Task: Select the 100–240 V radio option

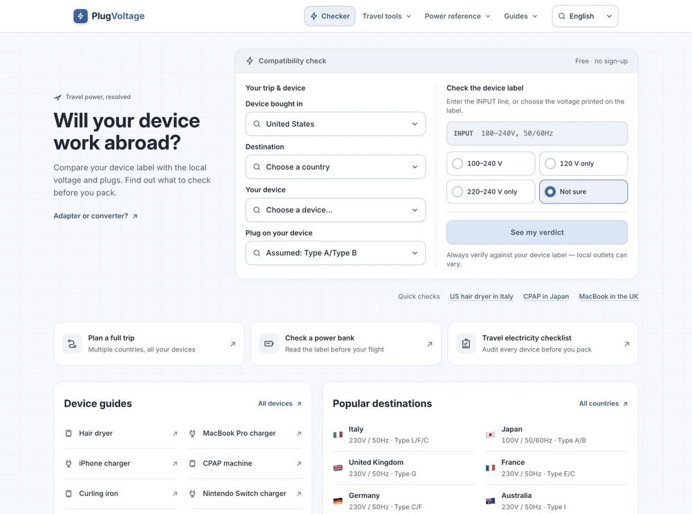Action: tap(491, 164)
